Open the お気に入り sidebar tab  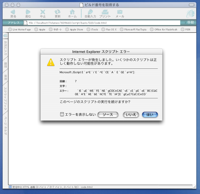point(6,48)
